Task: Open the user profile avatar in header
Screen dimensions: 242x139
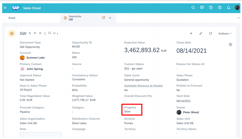Action: [237, 8]
